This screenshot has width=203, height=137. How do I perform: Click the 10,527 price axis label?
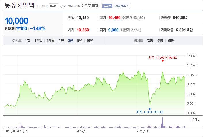(x=192, y=75)
